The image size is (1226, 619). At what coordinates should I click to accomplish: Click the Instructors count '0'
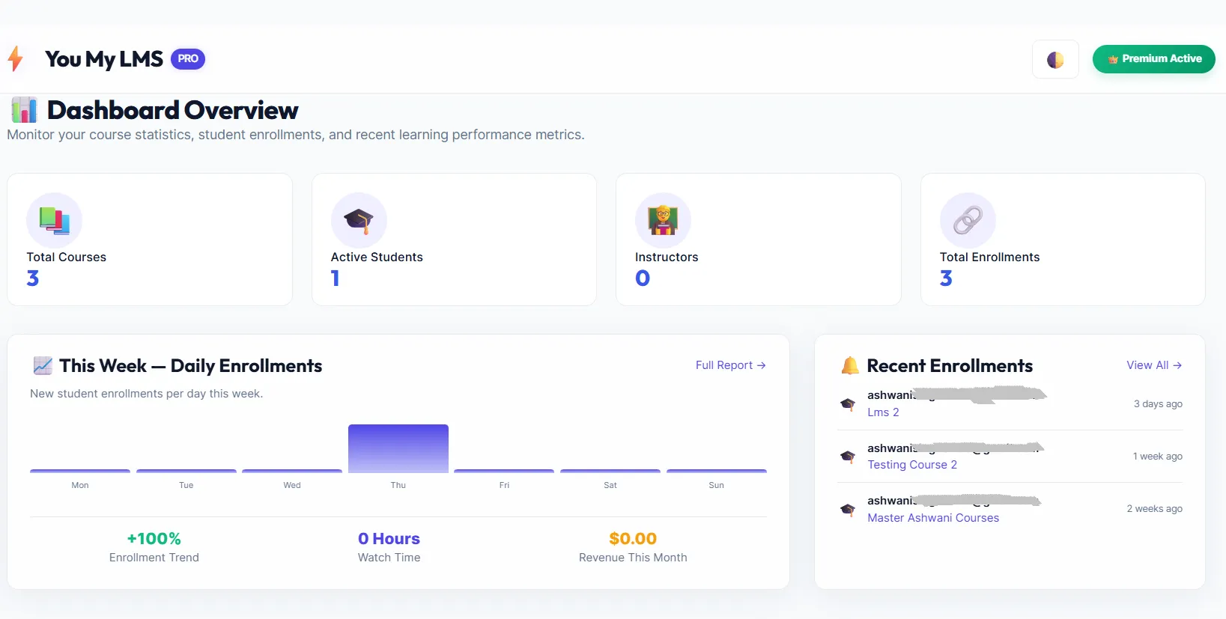(643, 278)
